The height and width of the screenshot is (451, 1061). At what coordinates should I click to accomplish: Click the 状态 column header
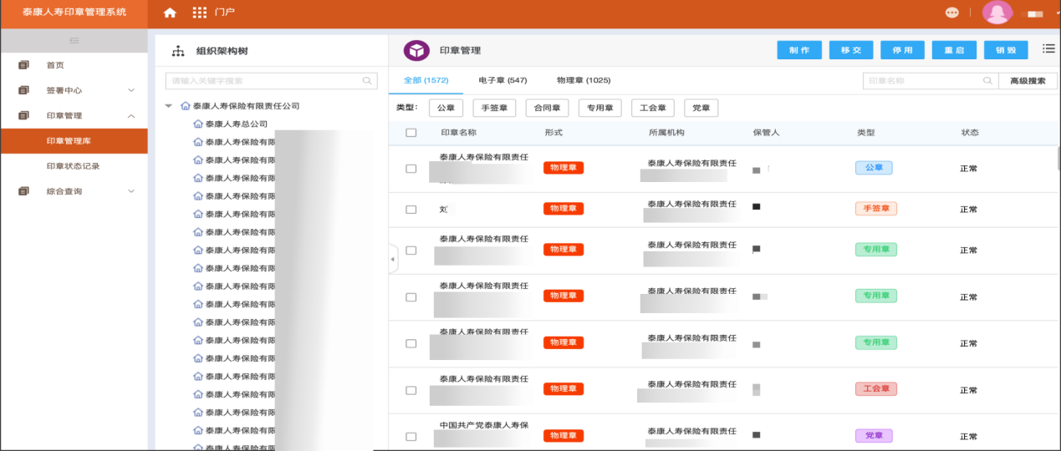(x=970, y=133)
